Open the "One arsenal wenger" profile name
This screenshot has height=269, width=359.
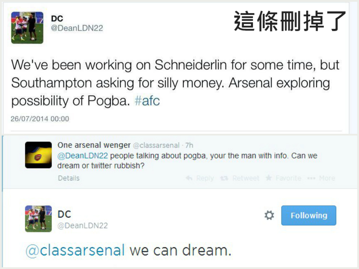[94, 145]
